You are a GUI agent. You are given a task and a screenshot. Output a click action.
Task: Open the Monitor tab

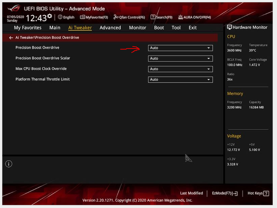pos(137,28)
